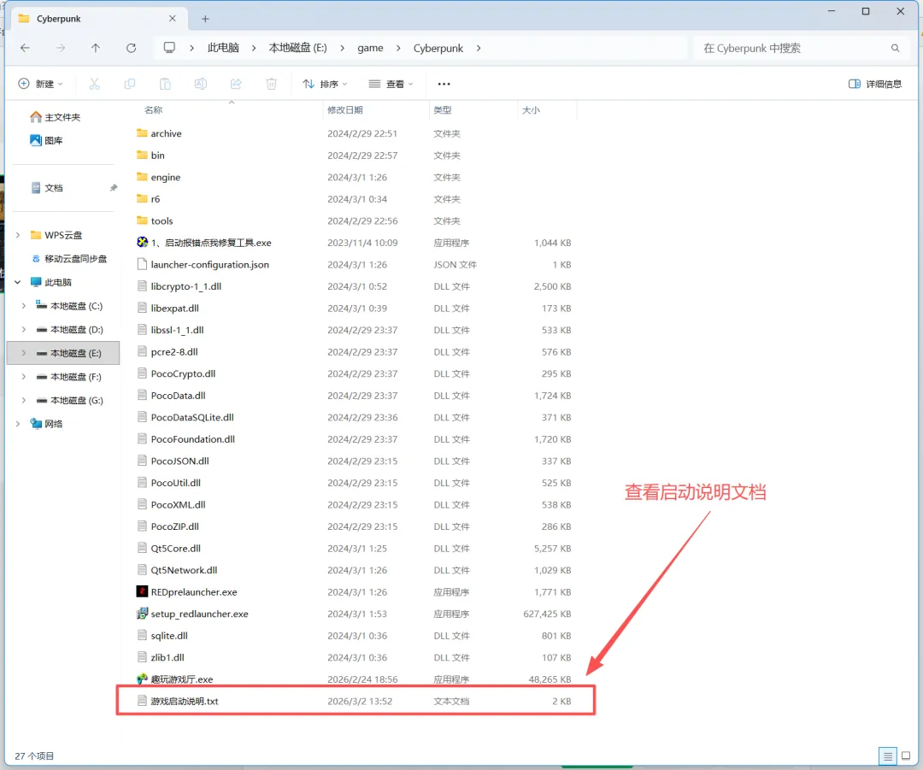
Task: Switch to details list view icon
Action: point(888,755)
